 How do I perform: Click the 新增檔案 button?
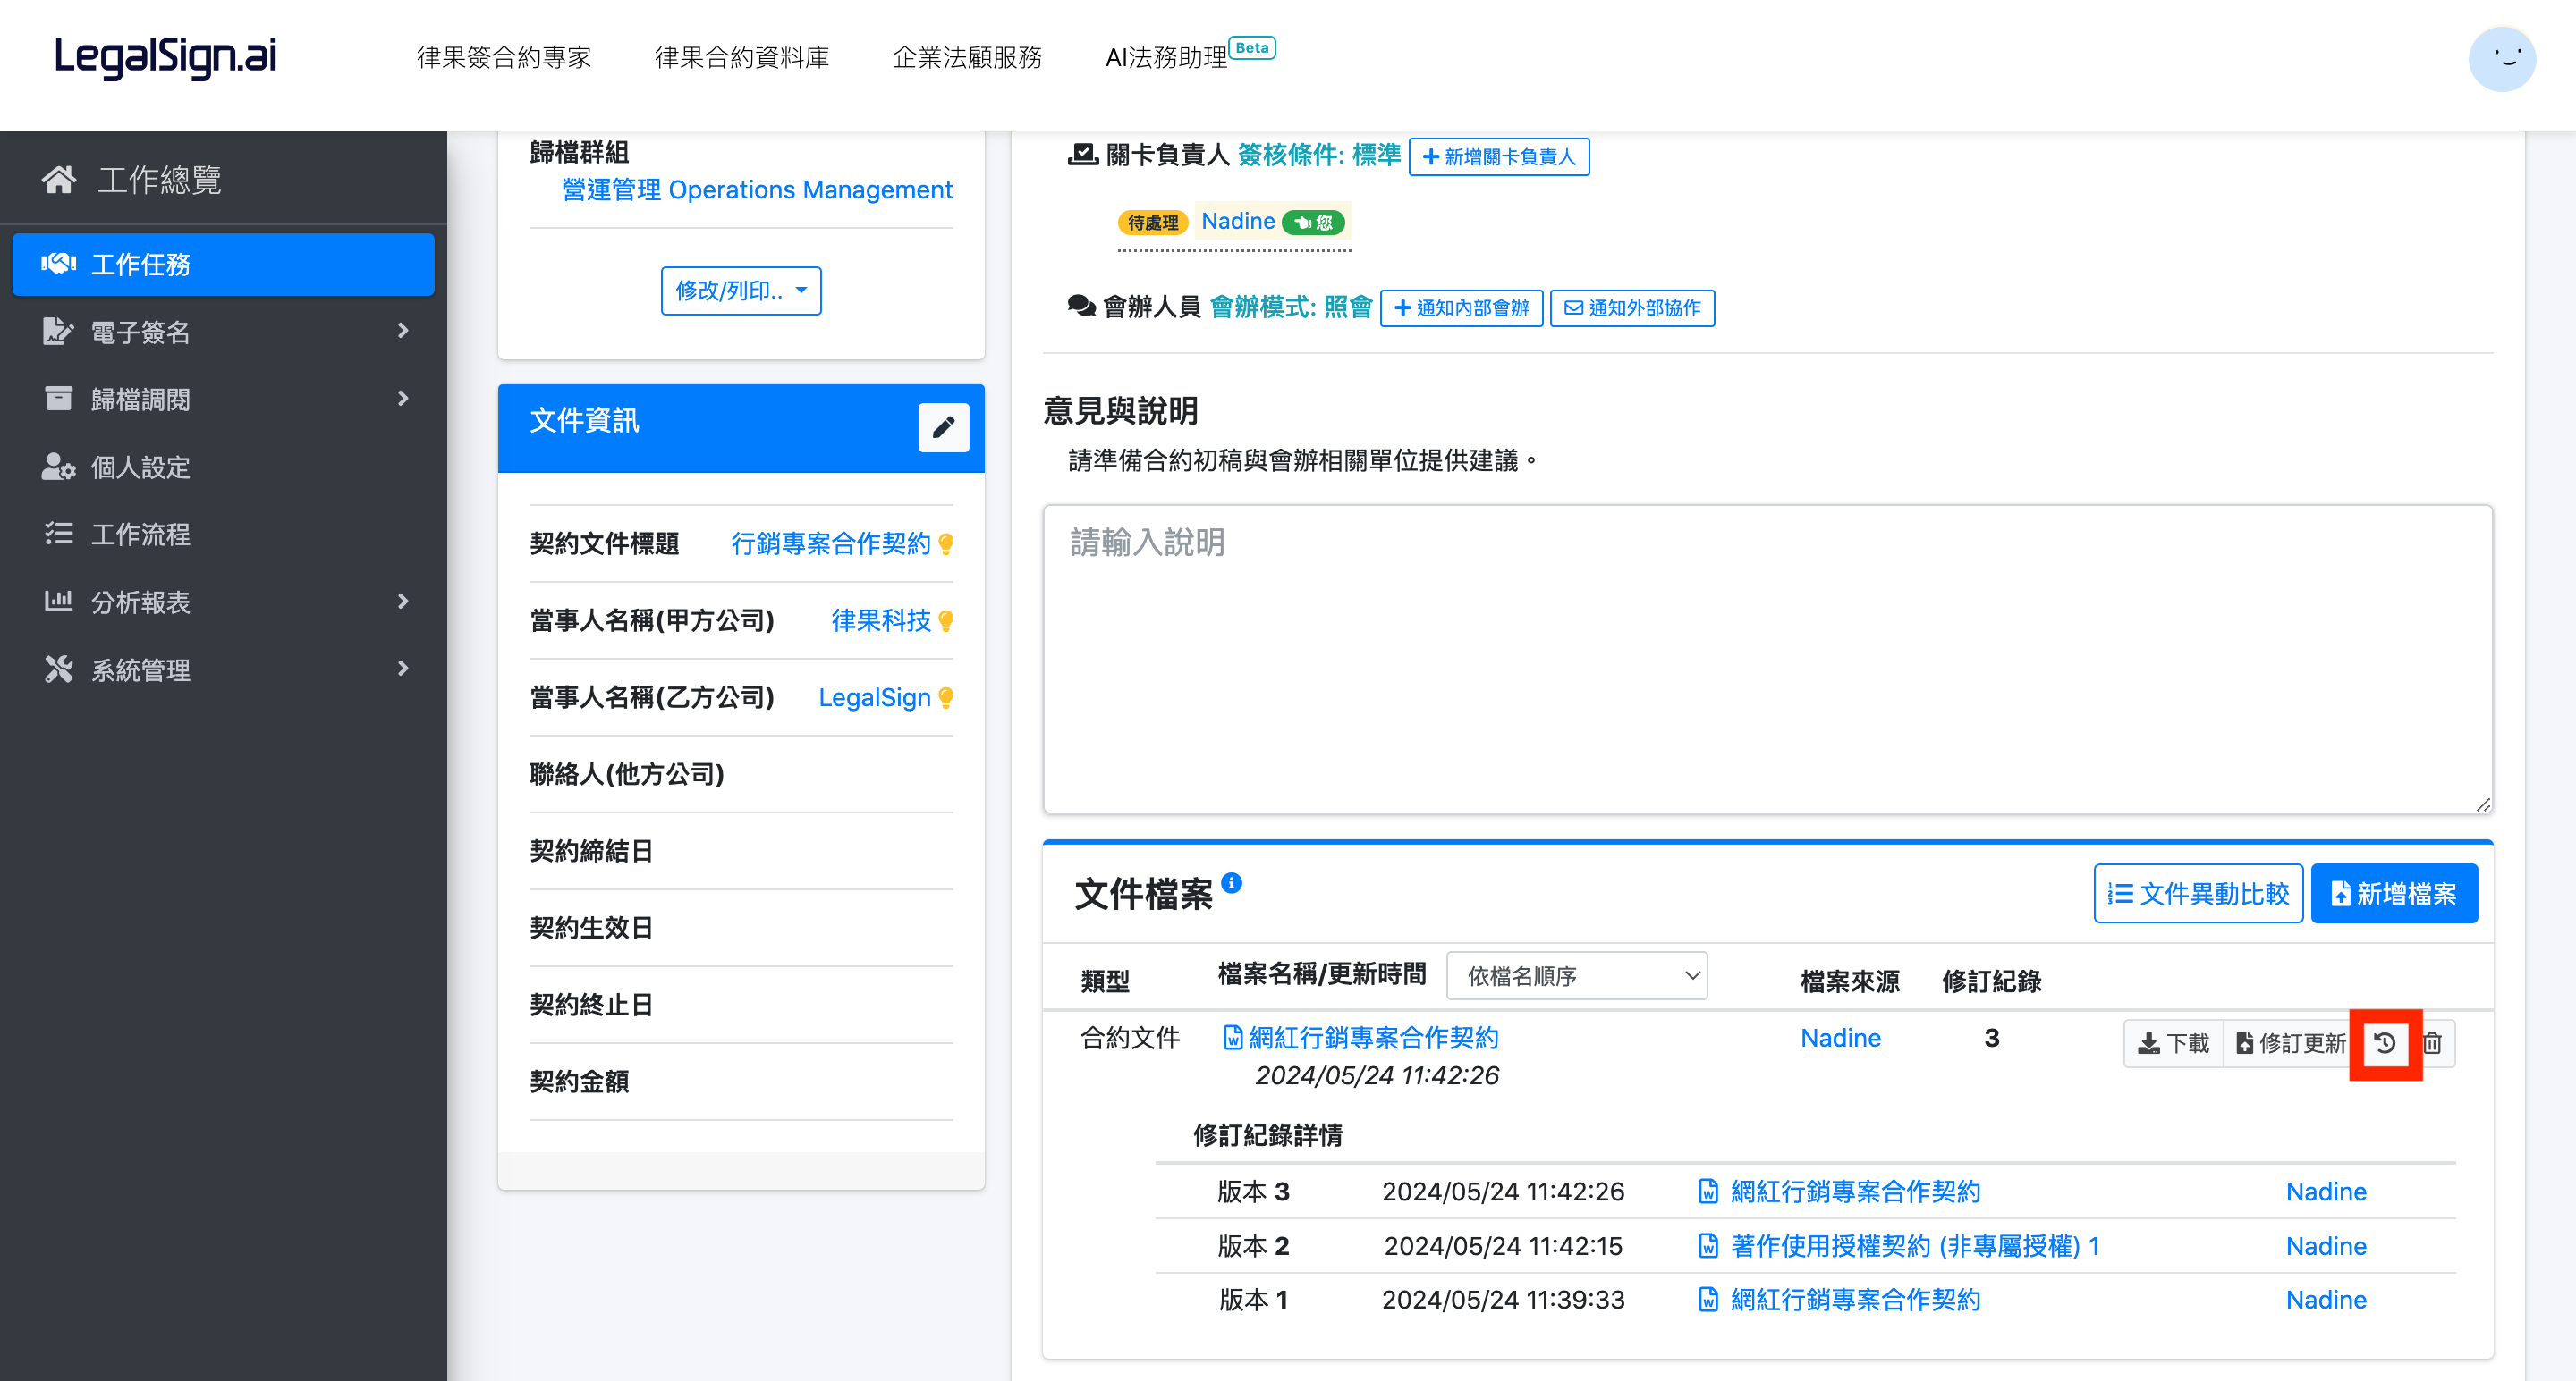(x=2394, y=893)
